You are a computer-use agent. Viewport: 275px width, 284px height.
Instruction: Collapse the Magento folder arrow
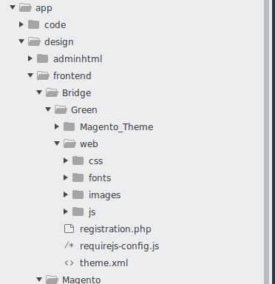39,280
